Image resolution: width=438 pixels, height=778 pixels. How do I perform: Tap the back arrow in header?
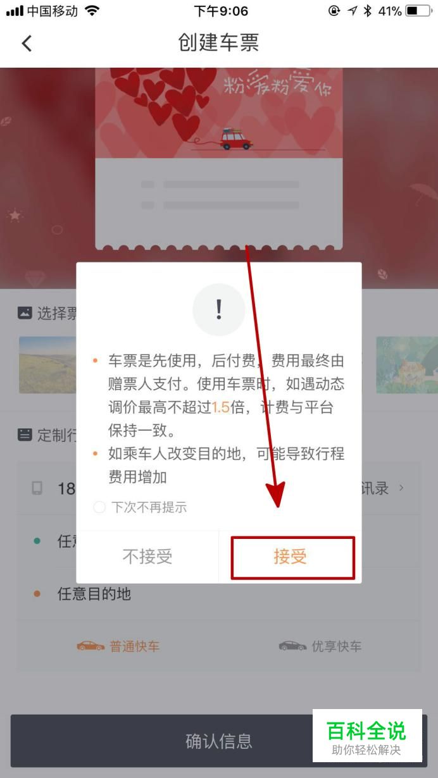coord(26,43)
